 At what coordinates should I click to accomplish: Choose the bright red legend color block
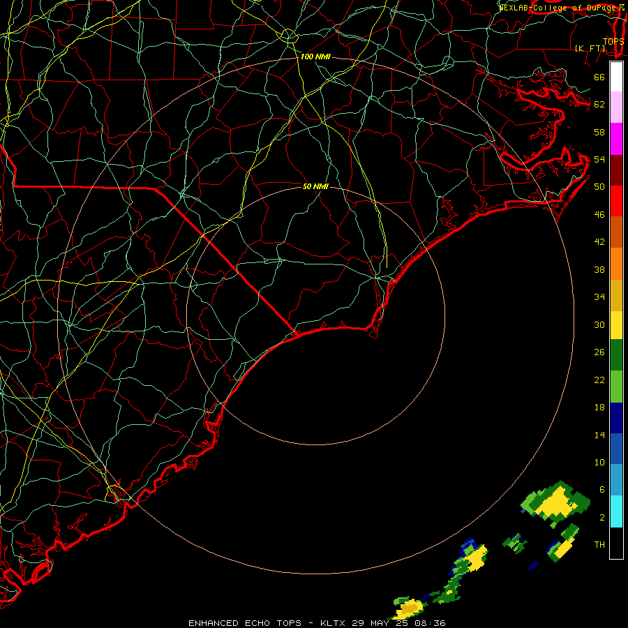(616, 201)
